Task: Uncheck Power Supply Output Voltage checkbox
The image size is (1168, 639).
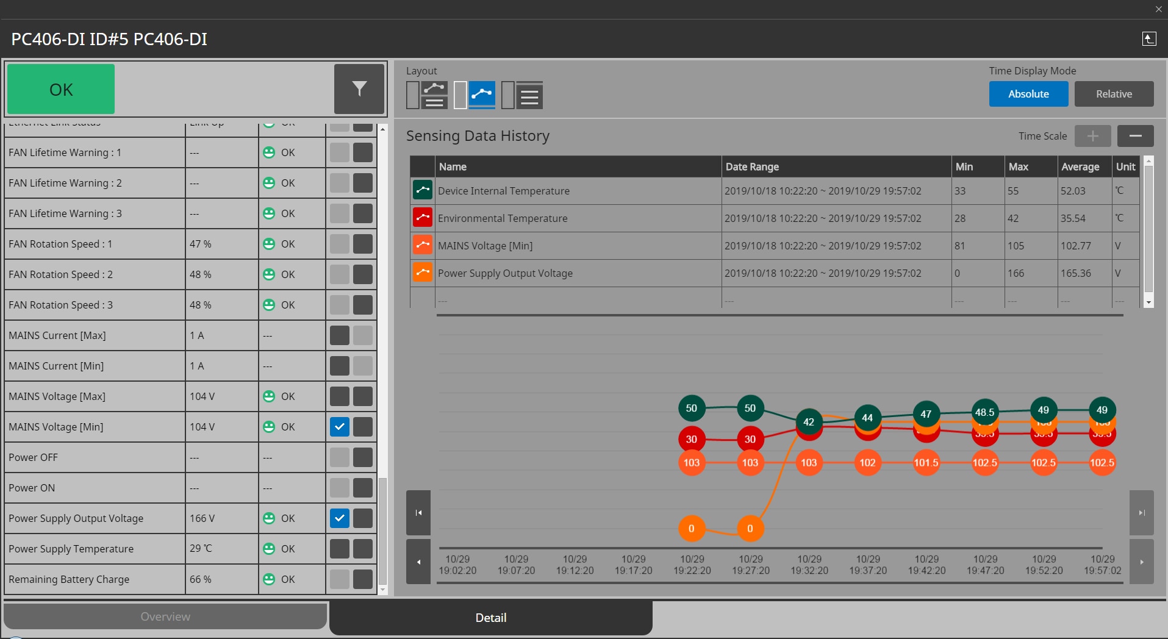Action: point(340,518)
